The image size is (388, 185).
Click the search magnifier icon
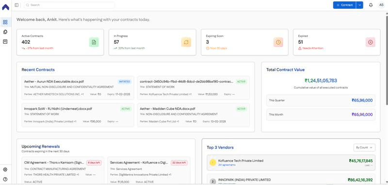(28, 5)
